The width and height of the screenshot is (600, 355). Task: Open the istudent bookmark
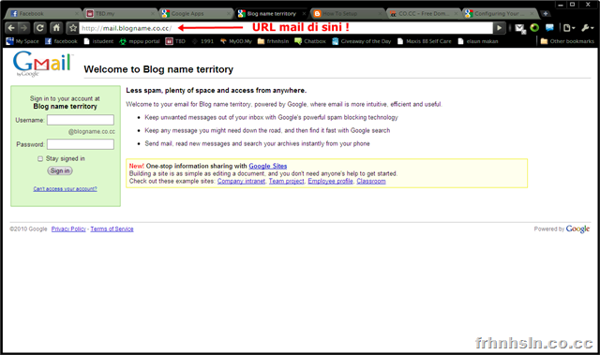(x=98, y=41)
